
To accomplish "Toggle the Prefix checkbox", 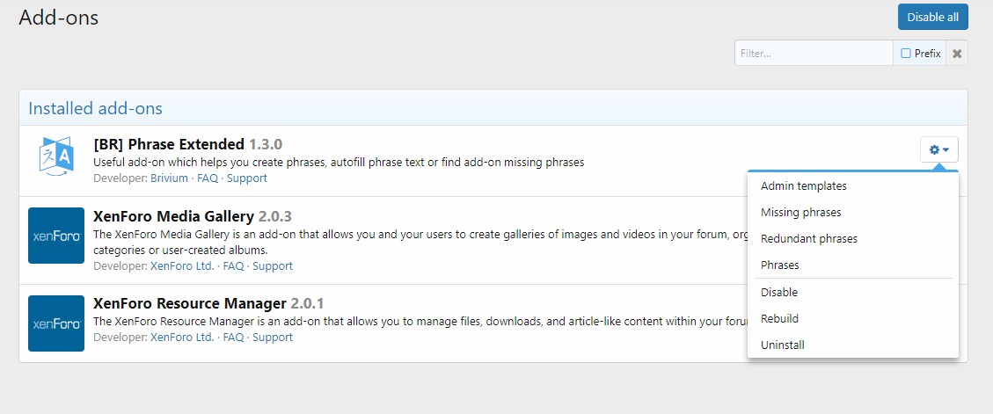I will tap(906, 53).
